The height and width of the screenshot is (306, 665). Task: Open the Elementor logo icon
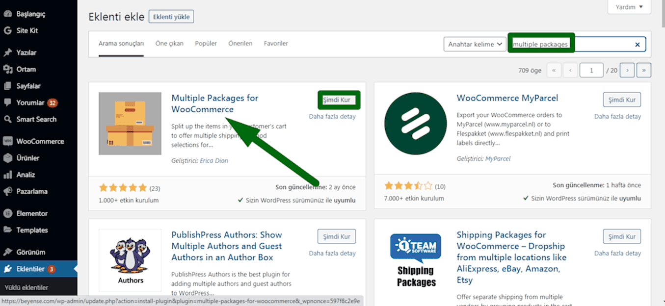click(8, 213)
